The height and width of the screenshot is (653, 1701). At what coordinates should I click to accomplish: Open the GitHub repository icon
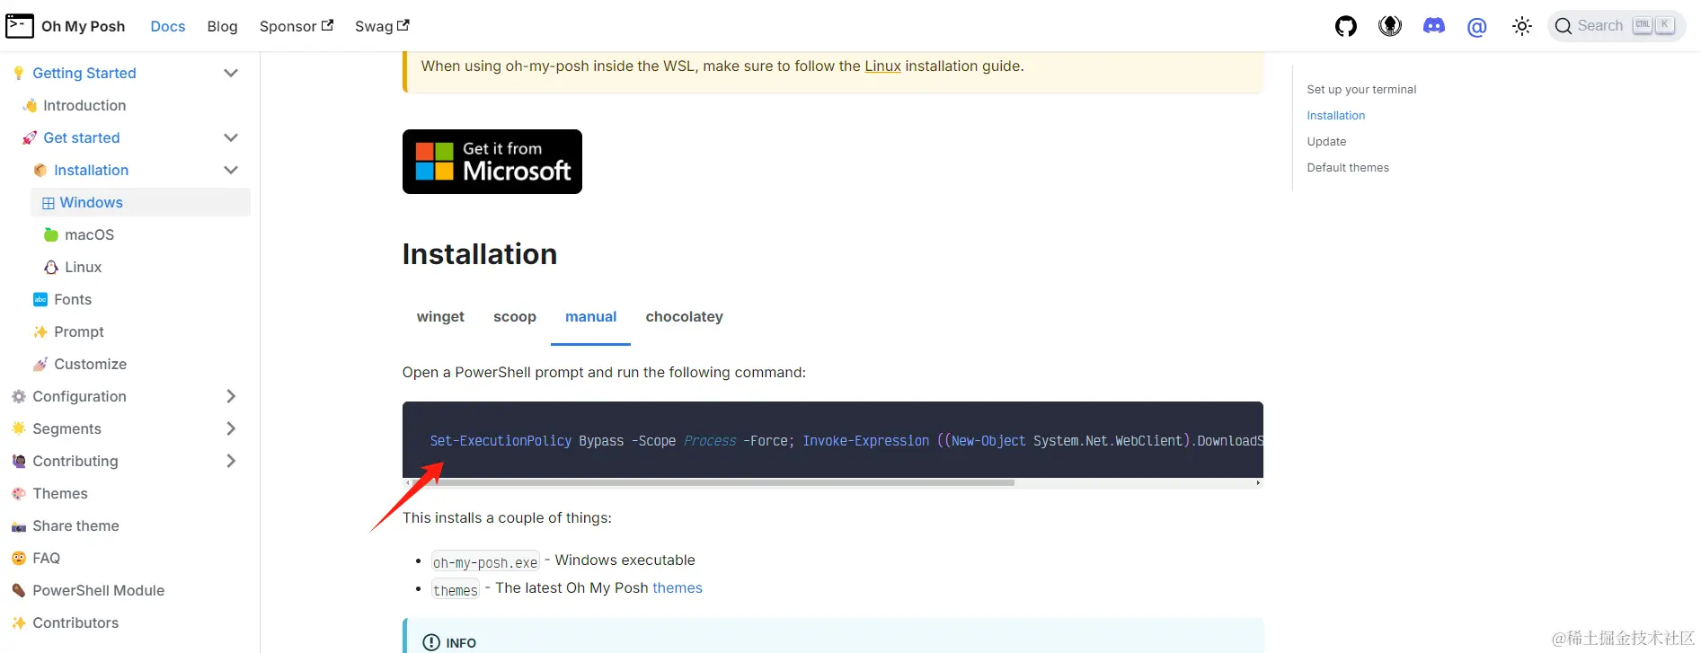pyautogui.click(x=1345, y=26)
